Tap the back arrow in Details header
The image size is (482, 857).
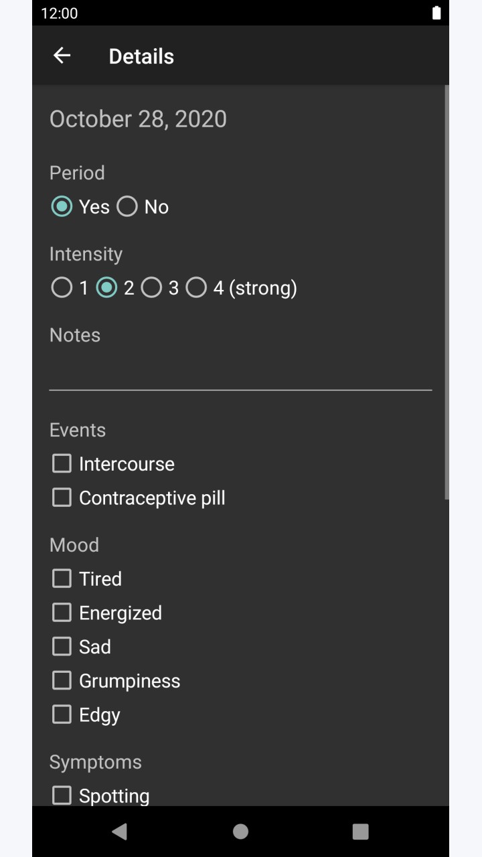[x=62, y=56]
